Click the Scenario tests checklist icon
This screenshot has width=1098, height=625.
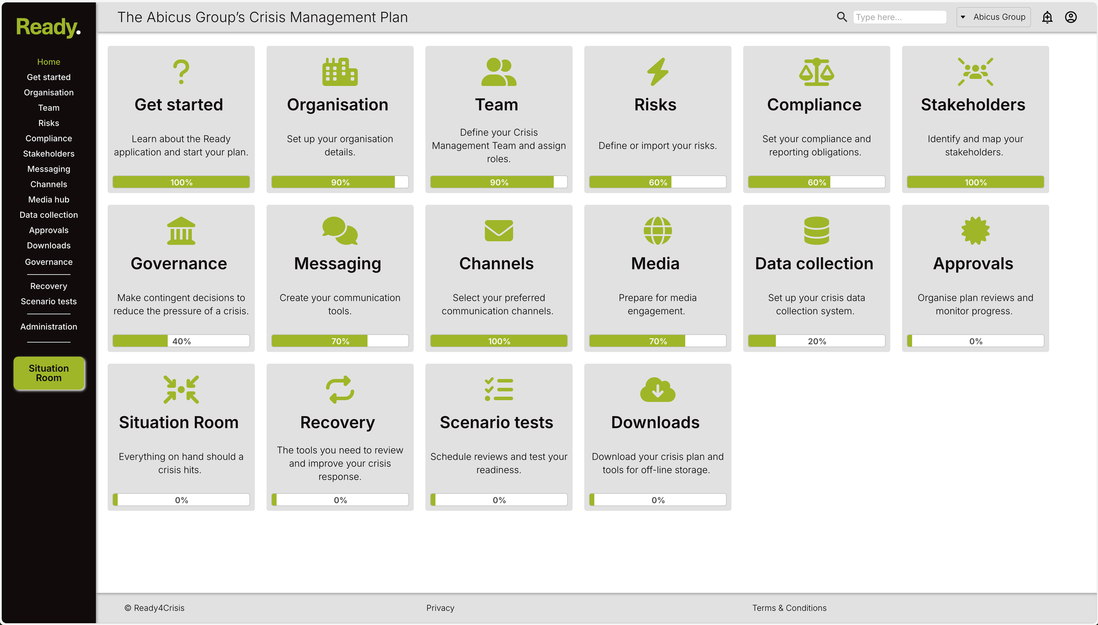tap(498, 390)
